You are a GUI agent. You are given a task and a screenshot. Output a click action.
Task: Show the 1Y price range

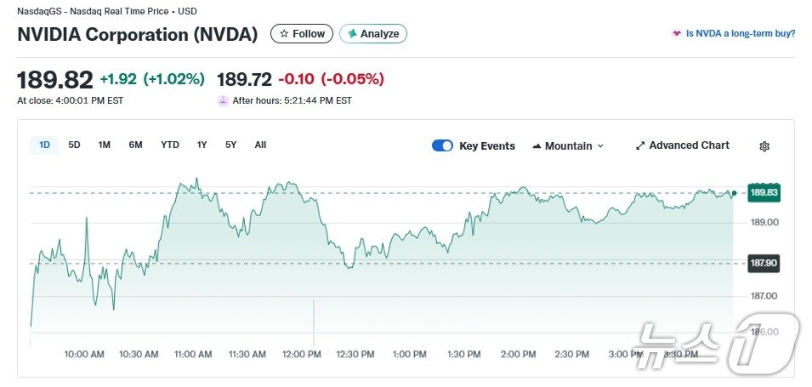[x=202, y=145]
